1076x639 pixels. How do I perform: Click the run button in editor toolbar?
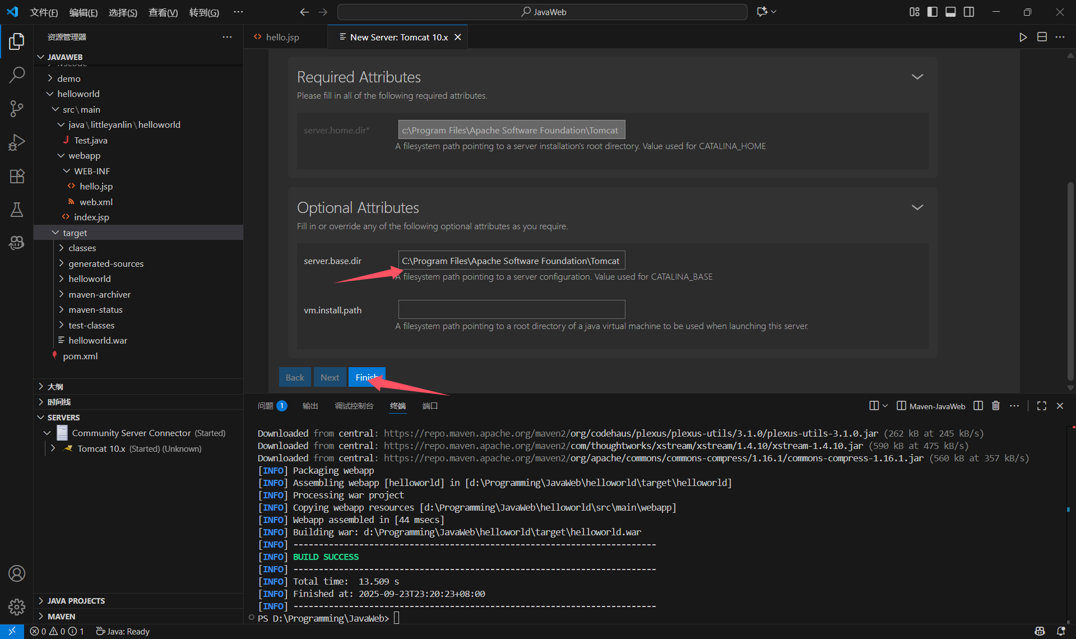(1023, 37)
